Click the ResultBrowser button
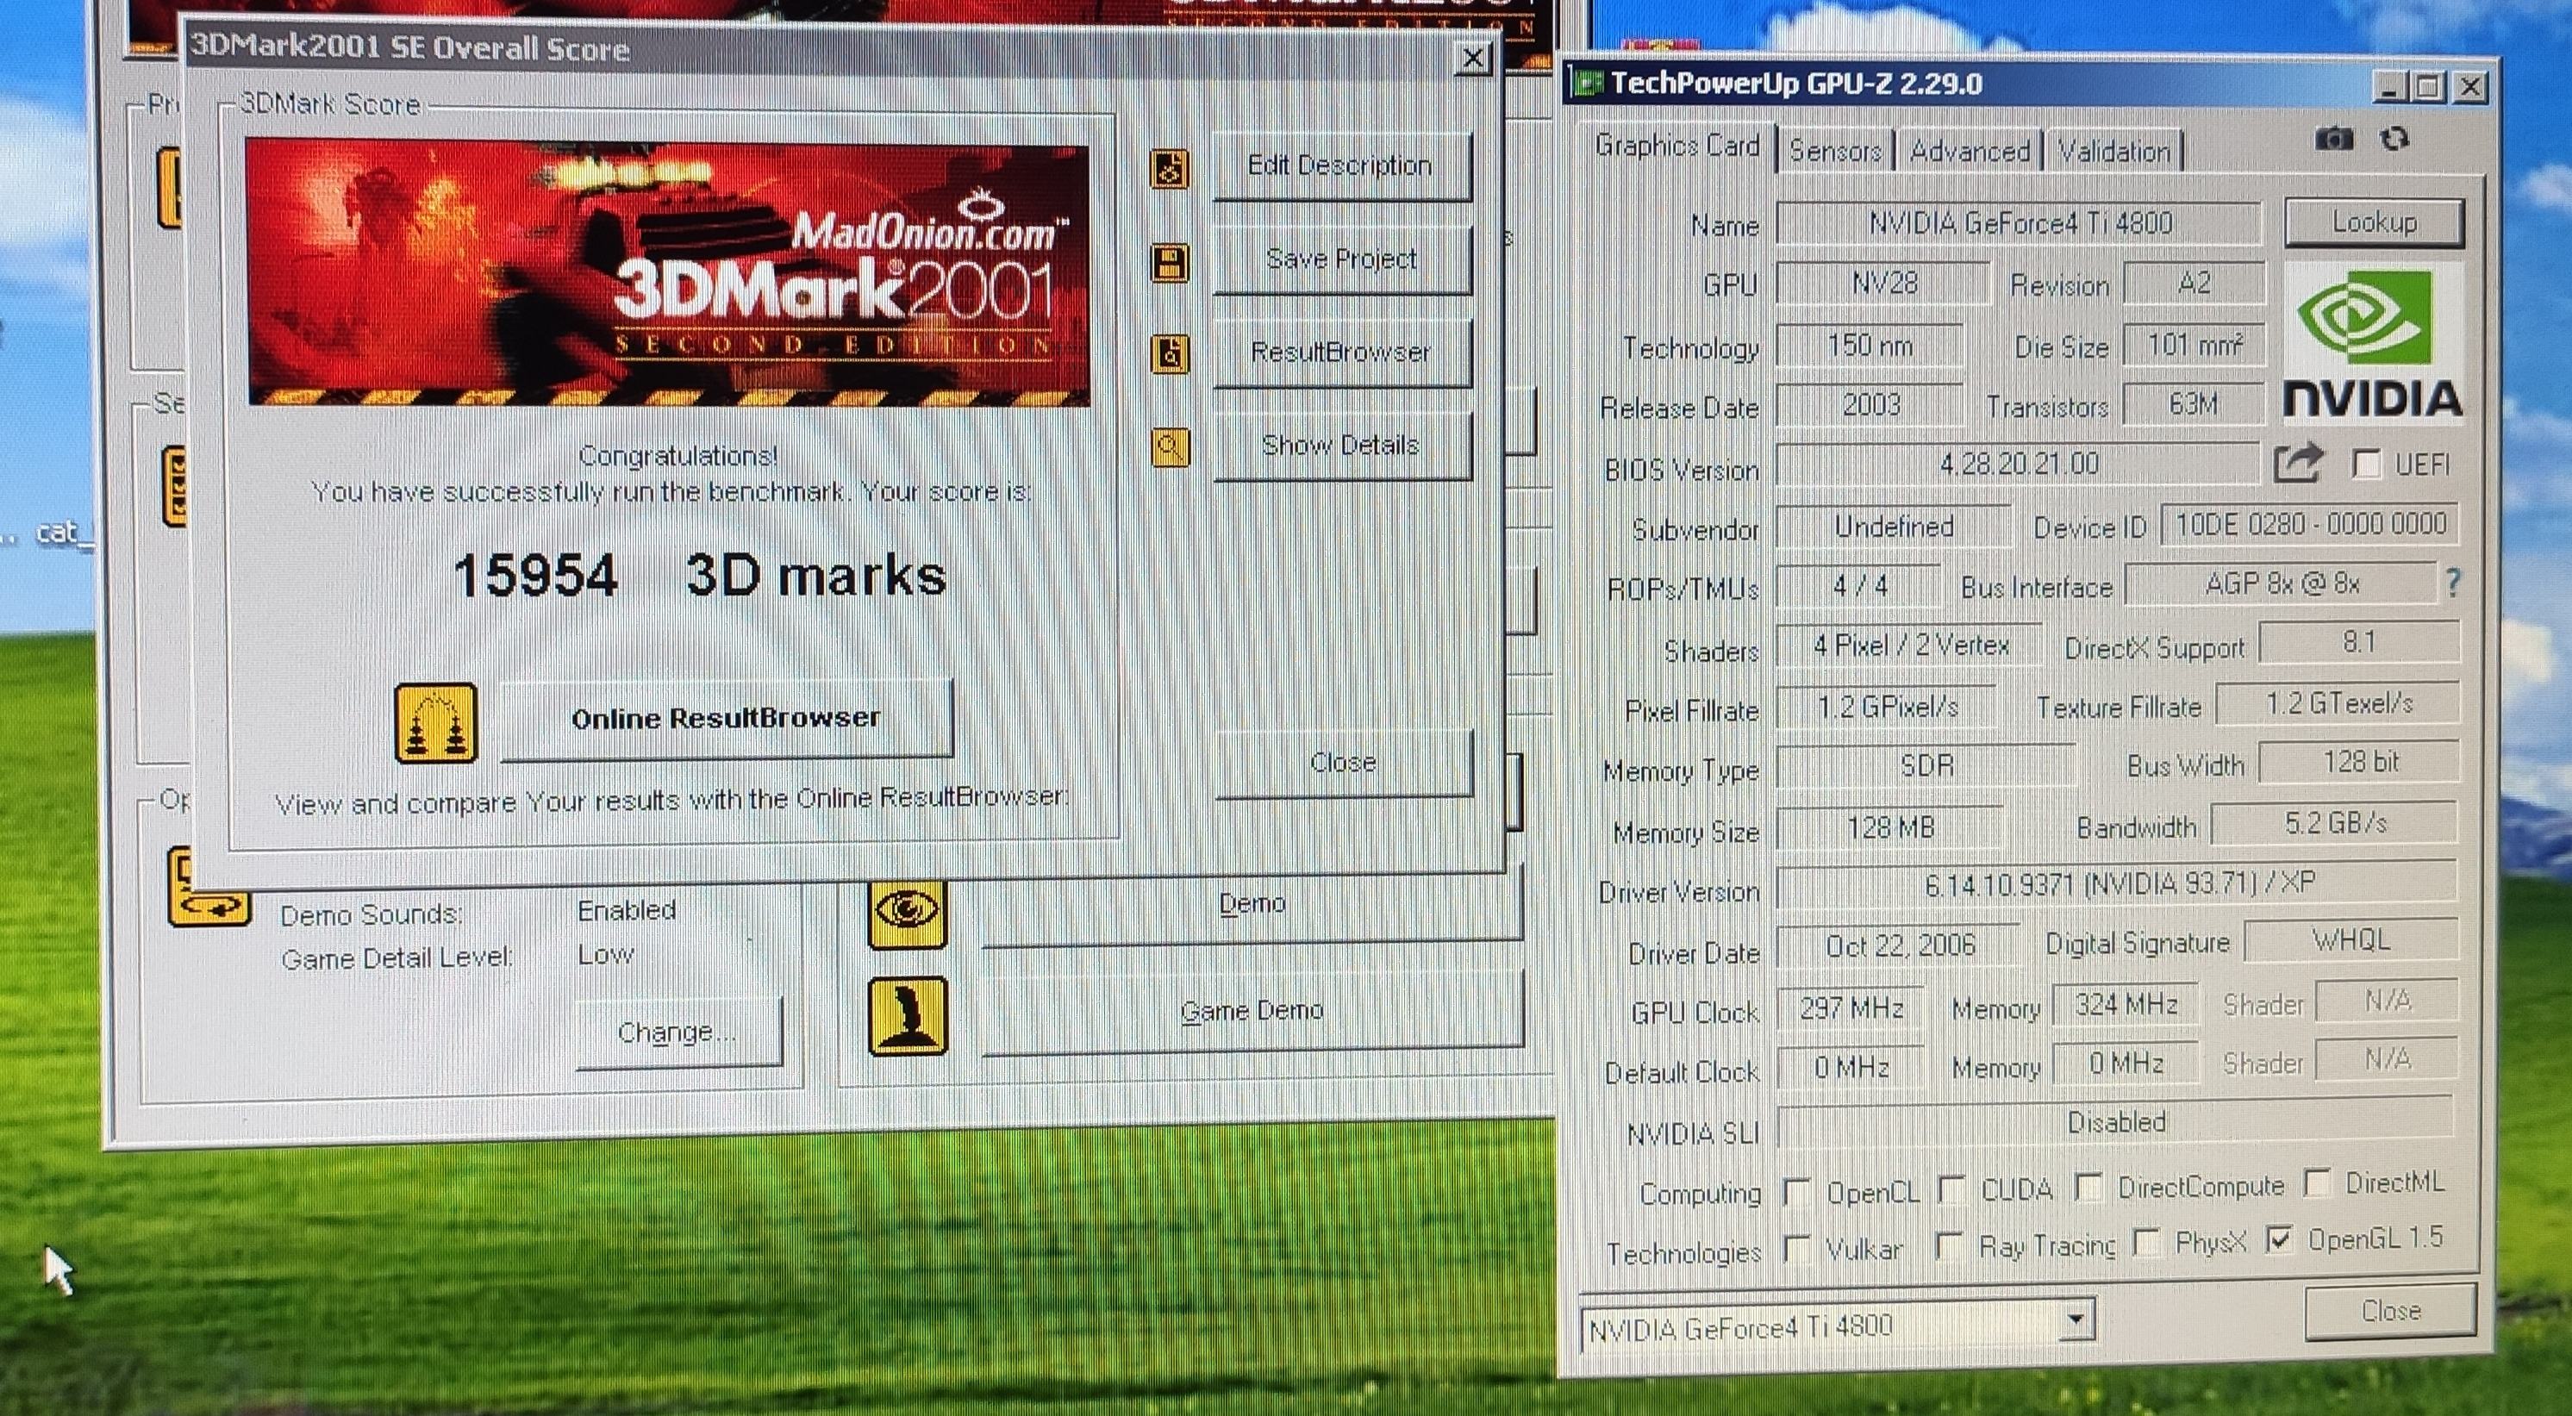Screen dimensions: 2572x1416 (1341, 352)
